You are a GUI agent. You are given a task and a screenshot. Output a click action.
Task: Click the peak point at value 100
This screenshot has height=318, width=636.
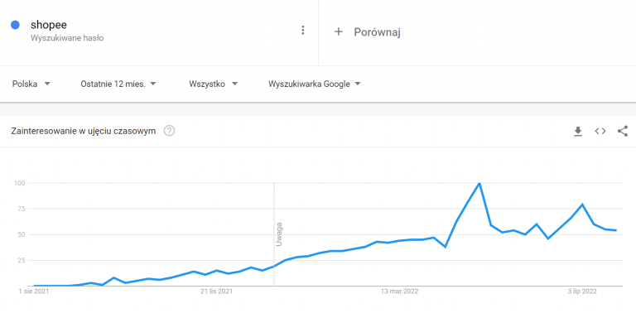pyautogui.click(x=479, y=183)
